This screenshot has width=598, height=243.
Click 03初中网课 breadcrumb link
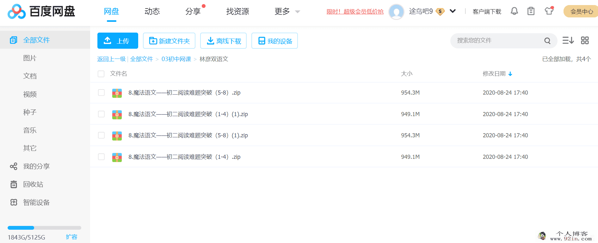point(176,59)
